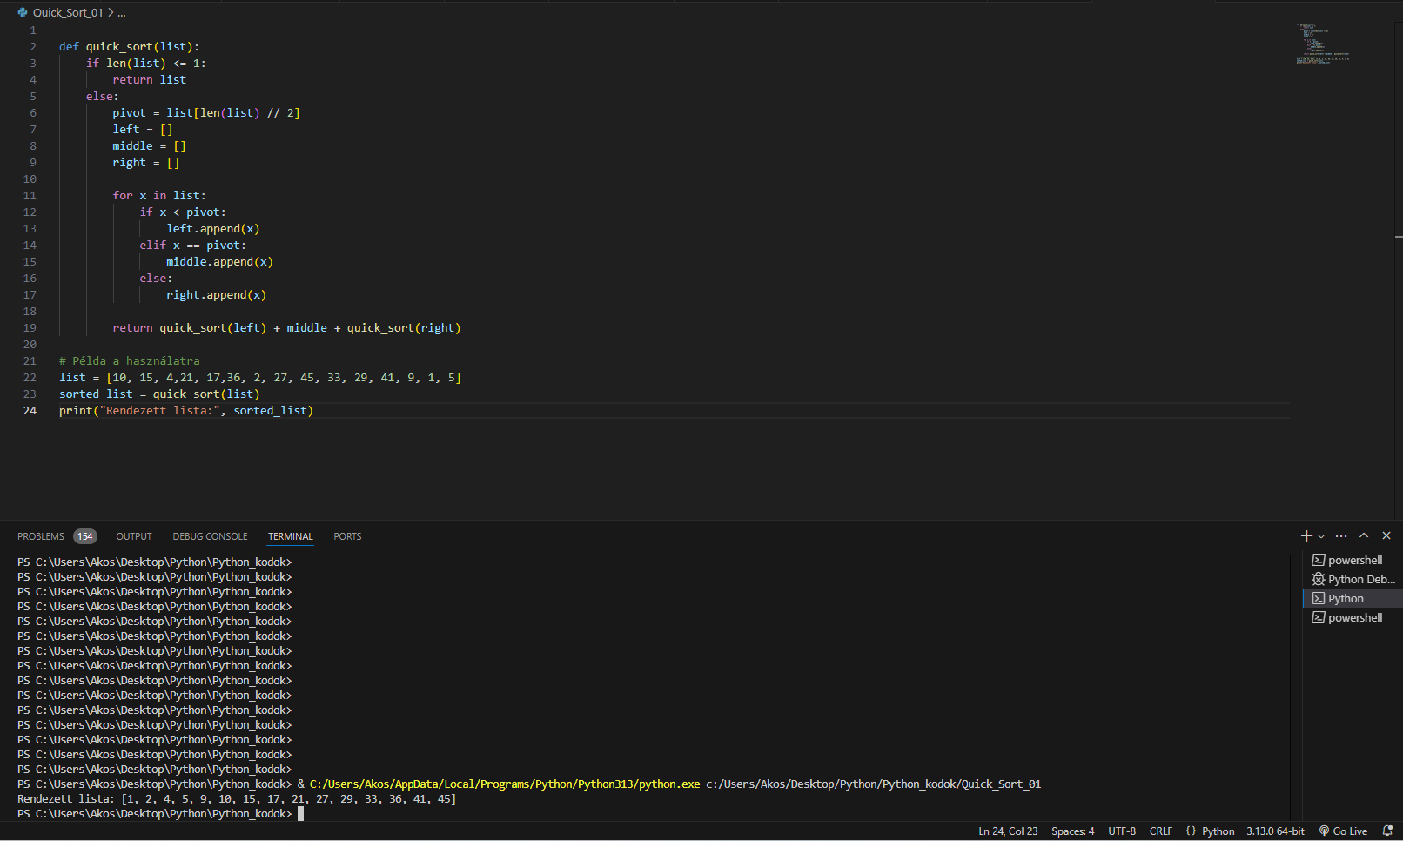The height and width of the screenshot is (841, 1403).
Task: Start Go Live server
Action: [x=1343, y=831]
